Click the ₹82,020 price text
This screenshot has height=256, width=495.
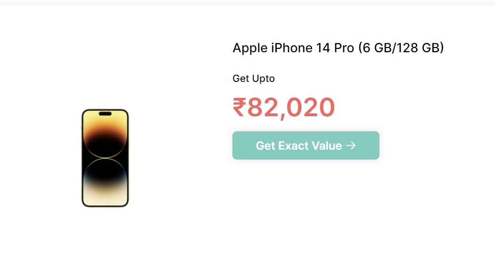tap(283, 107)
